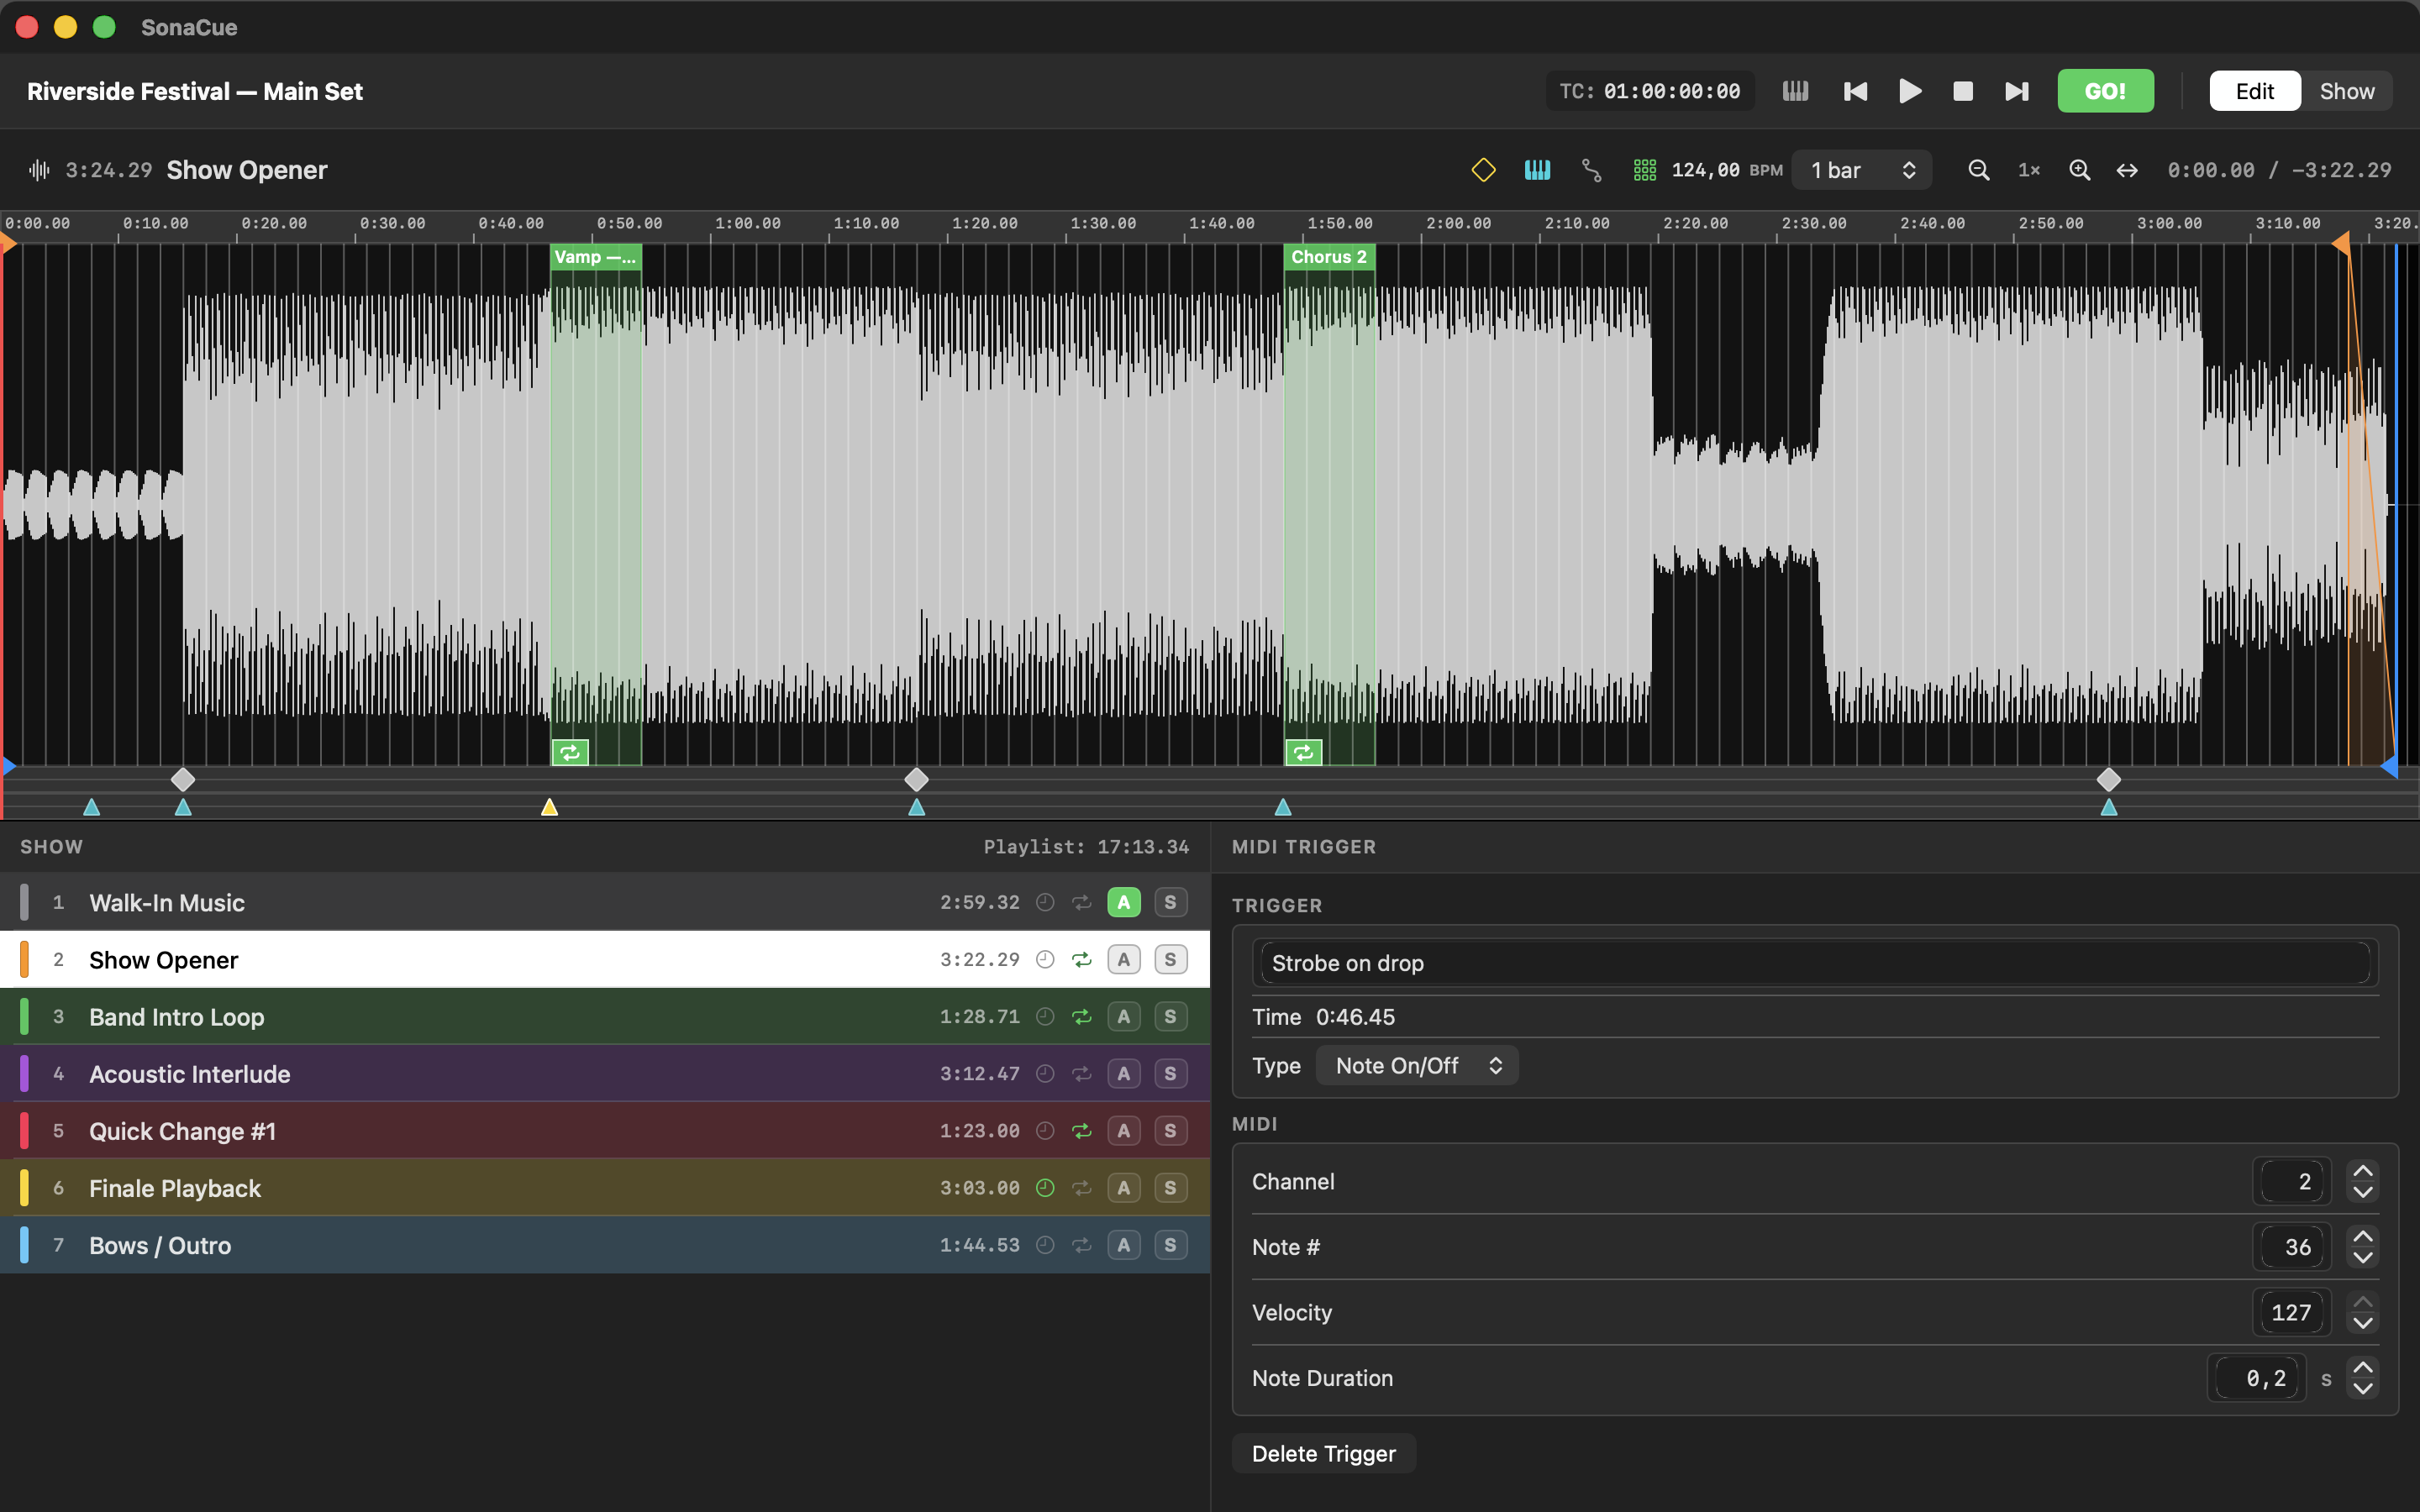Toggle A button on Show Opener row
2420x1512 pixels.
point(1124,960)
